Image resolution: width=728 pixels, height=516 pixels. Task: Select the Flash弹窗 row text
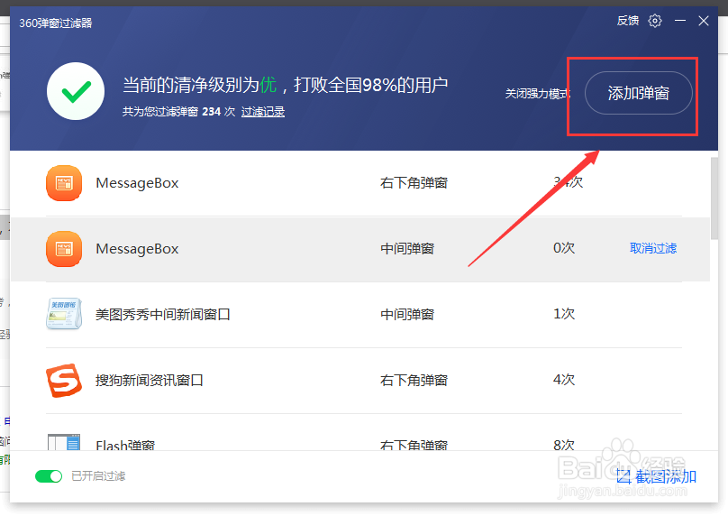[125, 445]
